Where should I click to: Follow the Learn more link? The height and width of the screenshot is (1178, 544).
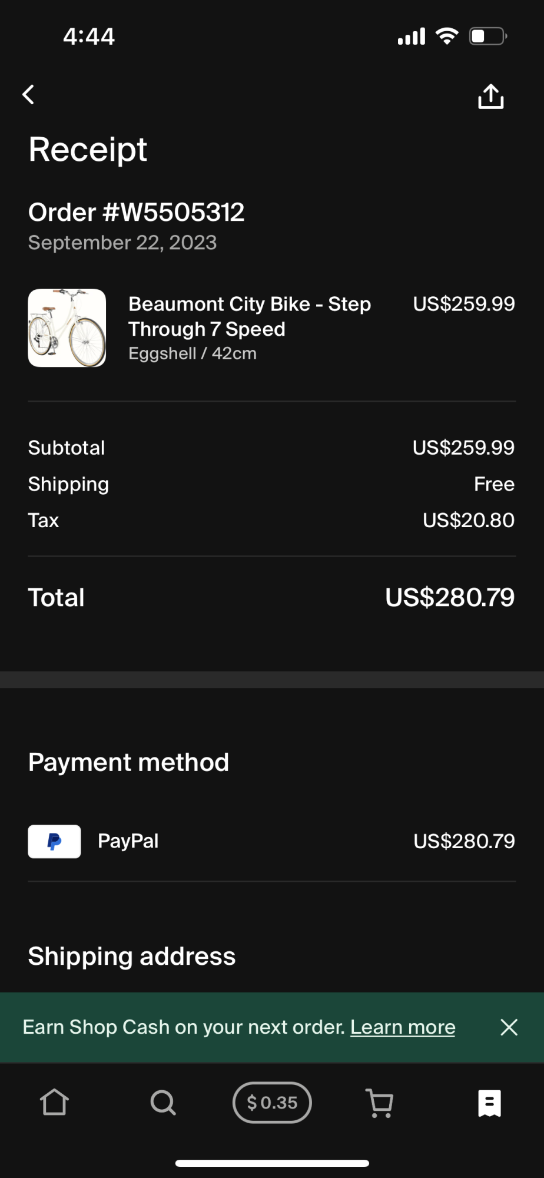(403, 1027)
